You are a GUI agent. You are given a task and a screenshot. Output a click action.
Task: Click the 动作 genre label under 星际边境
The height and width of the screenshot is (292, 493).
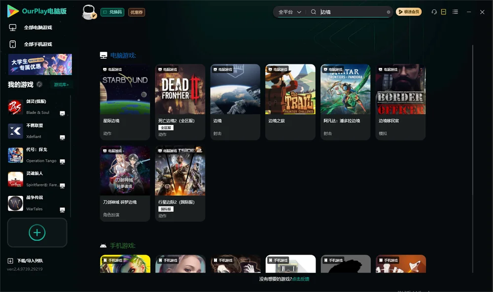[107, 133]
